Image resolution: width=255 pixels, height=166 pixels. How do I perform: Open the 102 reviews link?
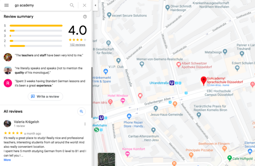(x=77, y=45)
